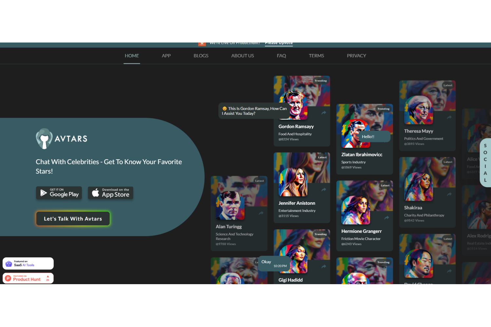Click Science And Technology Research text

(234, 236)
